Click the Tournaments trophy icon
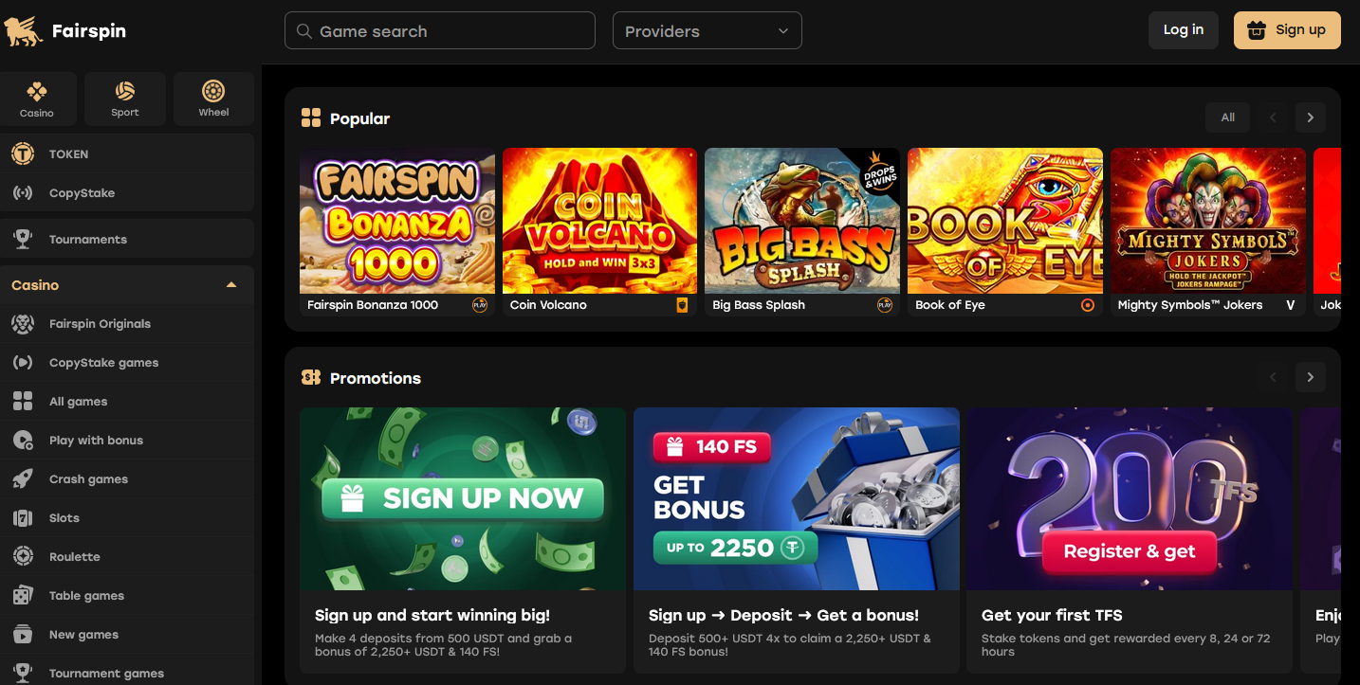 tap(23, 239)
